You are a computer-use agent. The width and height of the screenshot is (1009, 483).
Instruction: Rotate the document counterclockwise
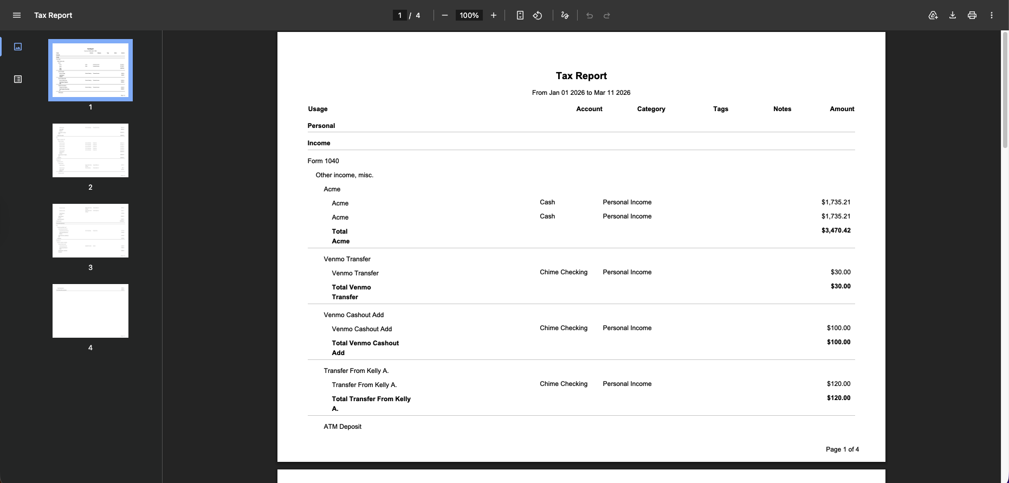tap(538, 15)
